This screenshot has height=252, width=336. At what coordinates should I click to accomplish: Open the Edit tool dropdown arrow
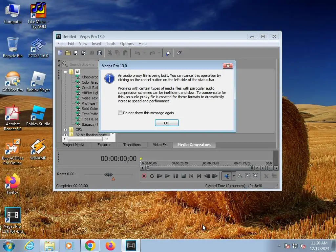click(234, 176)
